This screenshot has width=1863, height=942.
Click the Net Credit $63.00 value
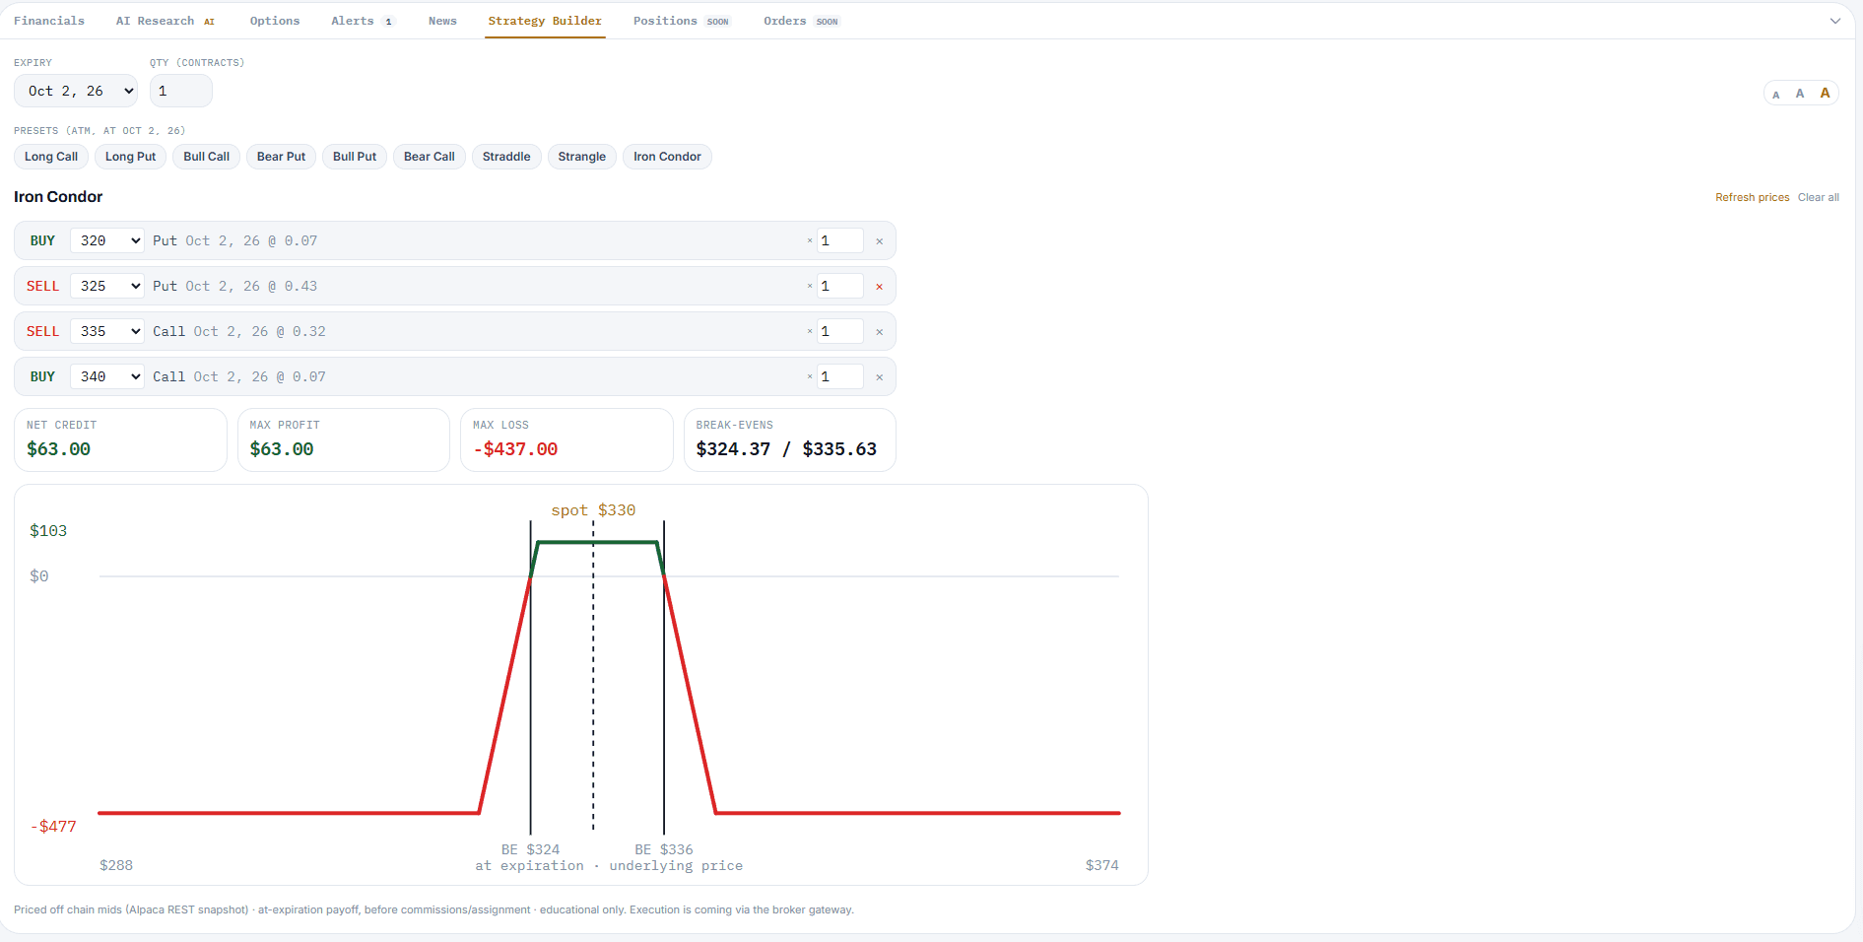(58, 449)
